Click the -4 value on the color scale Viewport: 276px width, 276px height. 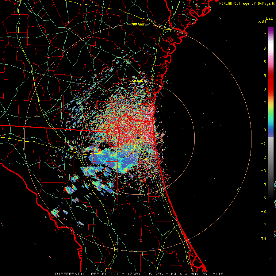263,184
